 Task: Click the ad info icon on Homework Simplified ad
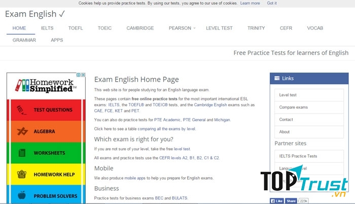point(78,75)
